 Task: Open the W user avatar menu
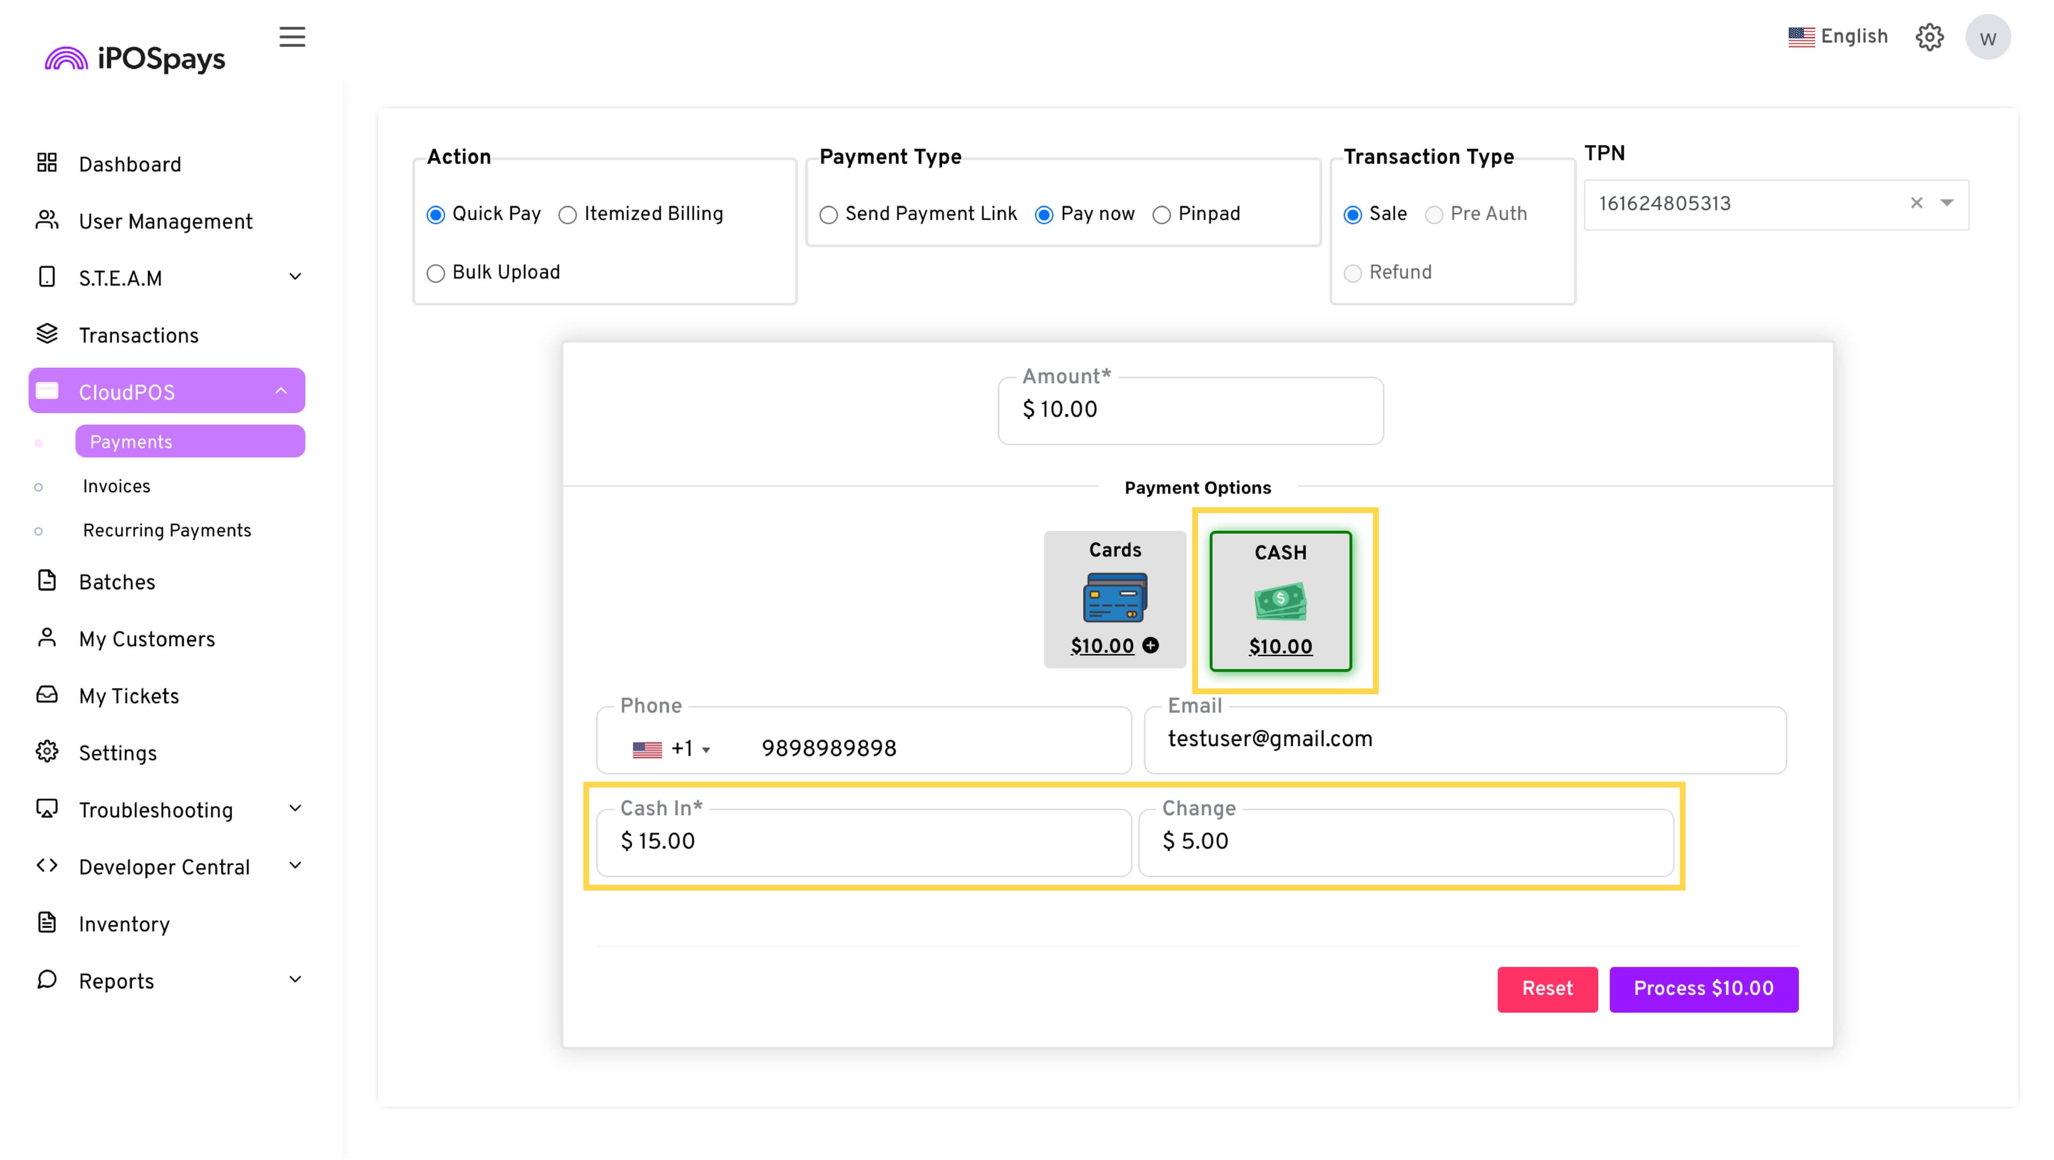click(x=1988, y=37)
